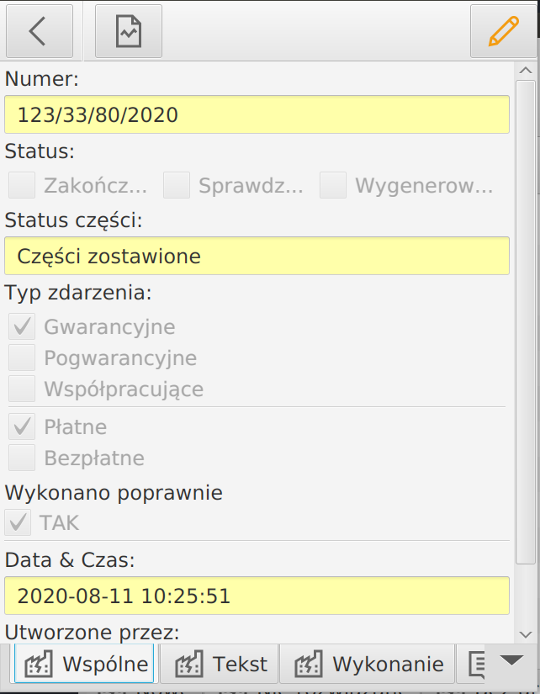Toggle the Płatne checkbox
This screenshot has width=540, height=694.
click(20, 426)
